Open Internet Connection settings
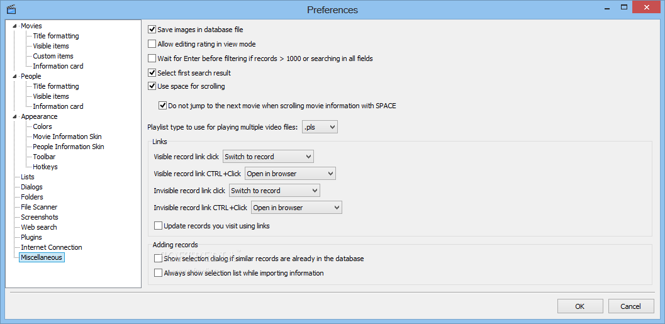 (x=52, y=247)
